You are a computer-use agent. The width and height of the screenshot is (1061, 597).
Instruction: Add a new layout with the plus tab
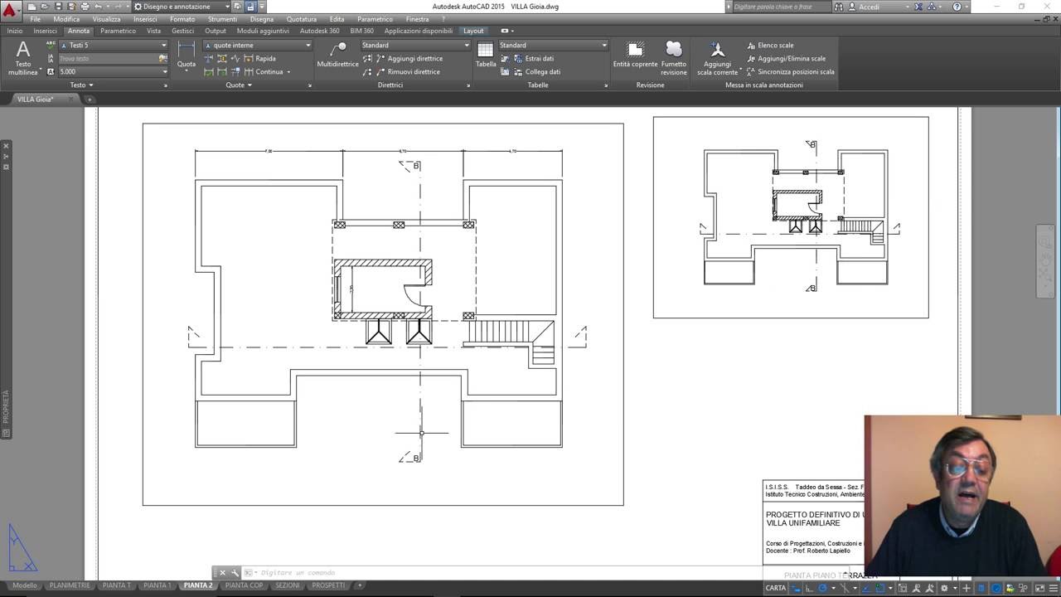pyautogui.click(x=359, y=585)
